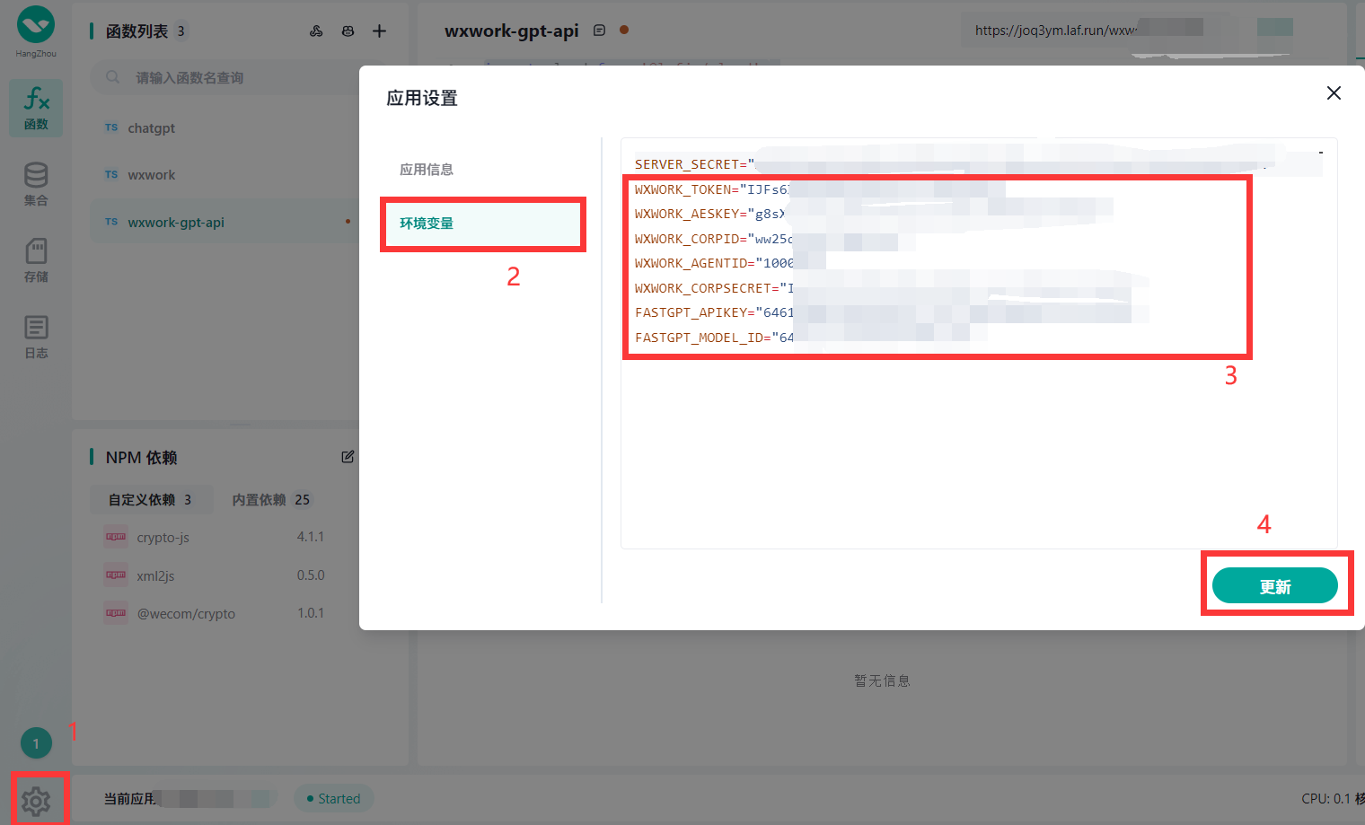Click the 当前应用 label in status bar
The width and height of the screenshot is (1365, 825).
[129, 799]
